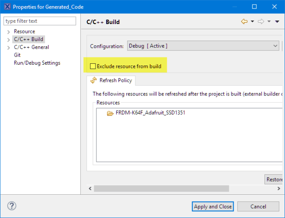The height and width of the screenshot is (218, 285).
Task: Click the back navigation arrow icon
Action: 244,21
